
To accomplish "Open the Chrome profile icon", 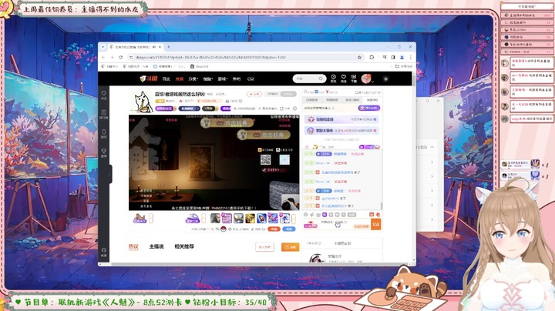I will 402,57.
